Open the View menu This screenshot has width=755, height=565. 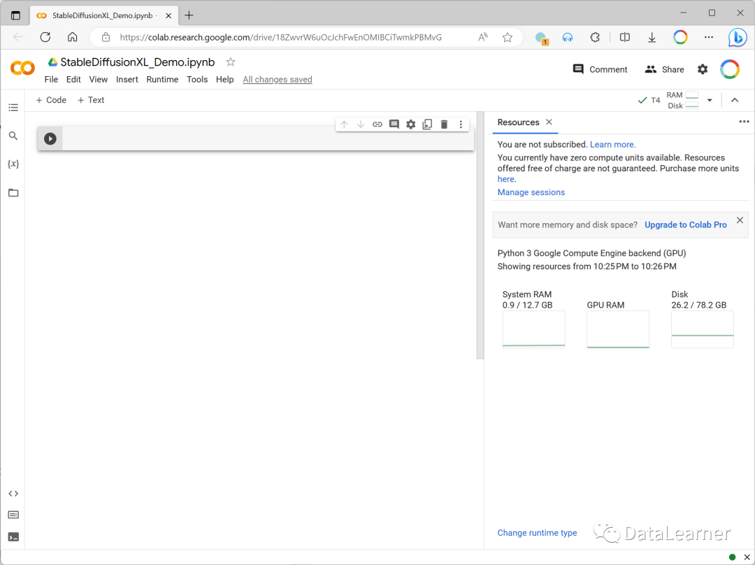(x=99, y=80)
